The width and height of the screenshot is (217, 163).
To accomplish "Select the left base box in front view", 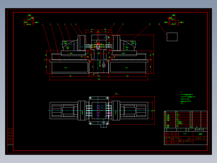I will [70, 67].
